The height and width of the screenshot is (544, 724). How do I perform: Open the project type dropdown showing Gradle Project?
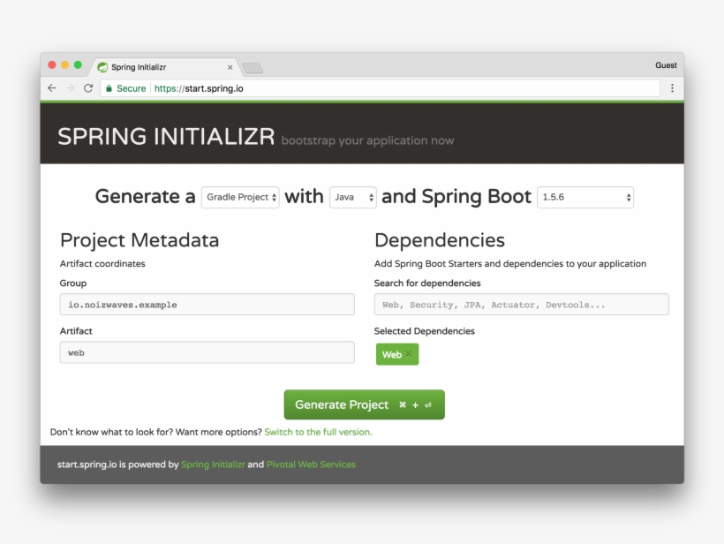click(x=240, y=197)
